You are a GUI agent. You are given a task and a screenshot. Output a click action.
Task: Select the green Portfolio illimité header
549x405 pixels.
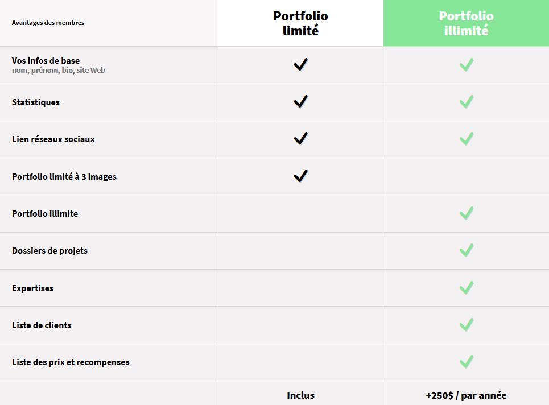pos(466,23)
